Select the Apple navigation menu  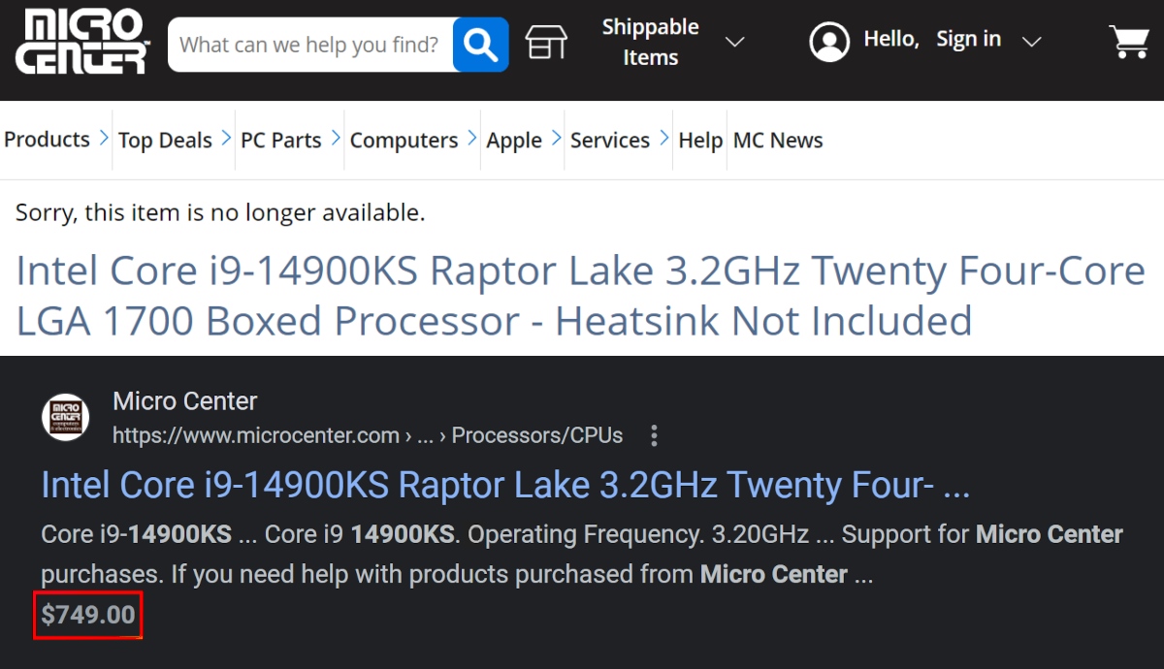click(x=515, y=141)
